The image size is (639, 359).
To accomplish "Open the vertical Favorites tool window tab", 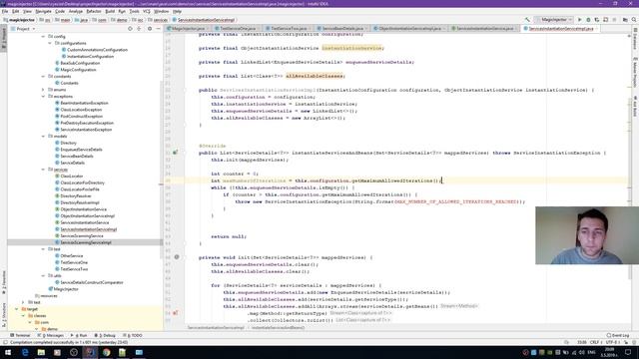I will click(4, 282).
